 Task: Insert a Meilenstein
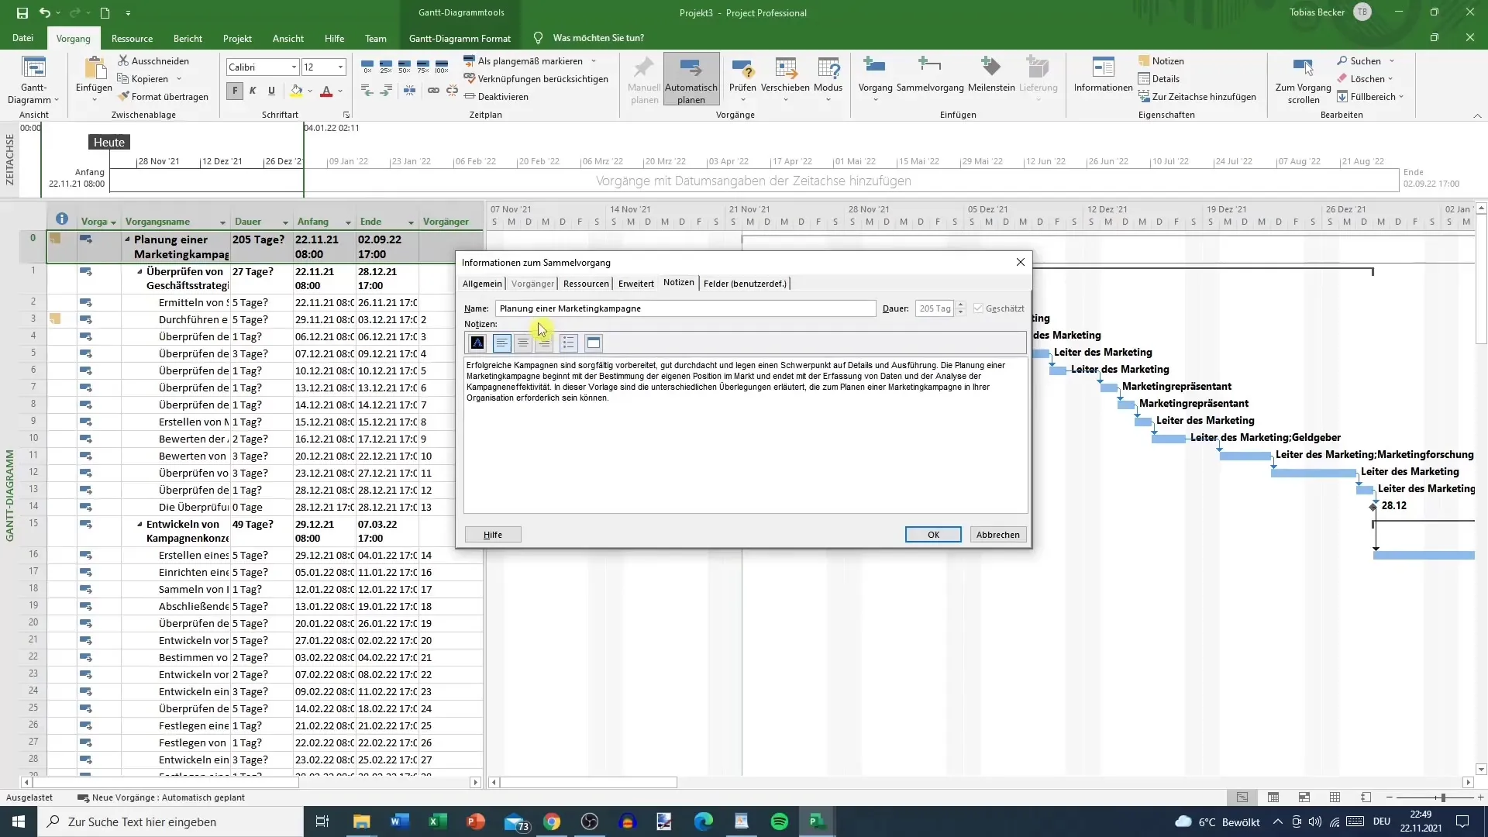(991, 75)
